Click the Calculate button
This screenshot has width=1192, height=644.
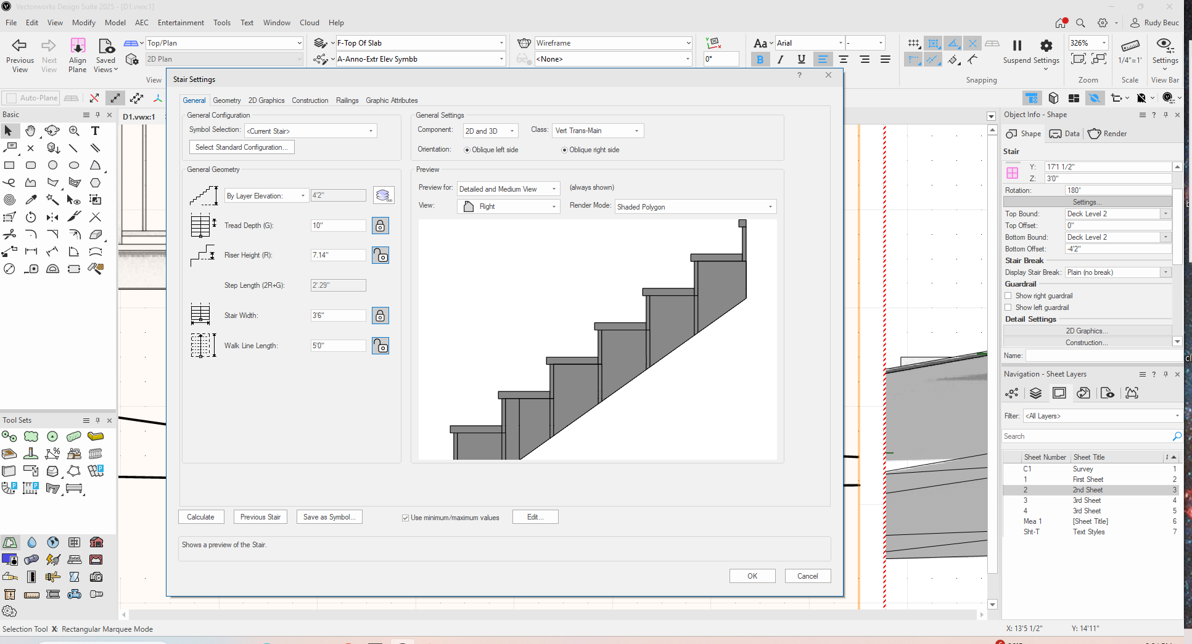(x=201, y=517)
